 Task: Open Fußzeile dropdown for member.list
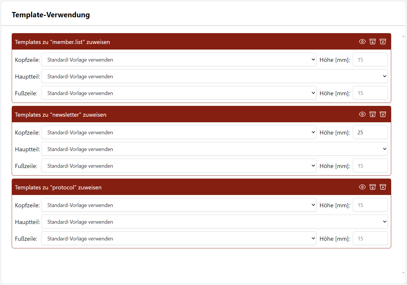tap(179, 93)
